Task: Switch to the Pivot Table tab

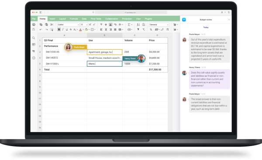Action: [96, 19]
